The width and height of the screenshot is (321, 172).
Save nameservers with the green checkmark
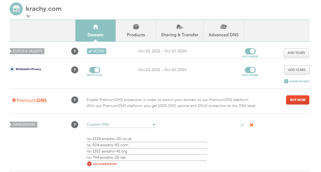tap(242, 125)
